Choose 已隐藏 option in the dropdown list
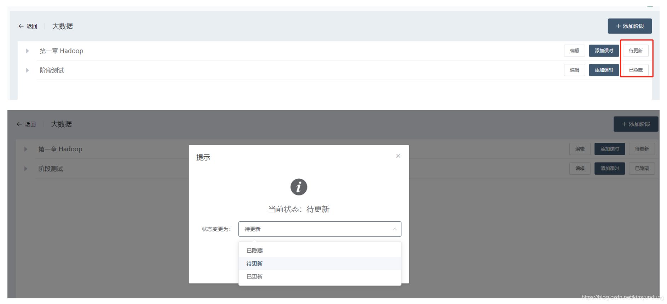The height and width of the screenshot is (304, 667). click(320, 251)
